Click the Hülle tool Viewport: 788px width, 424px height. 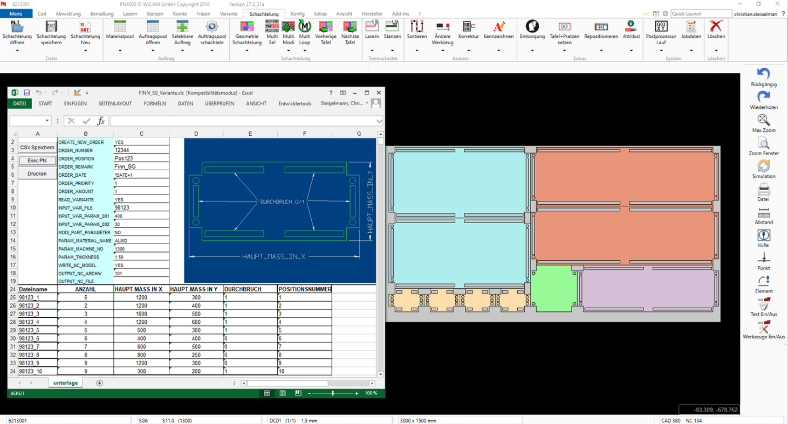pos(764,235)
